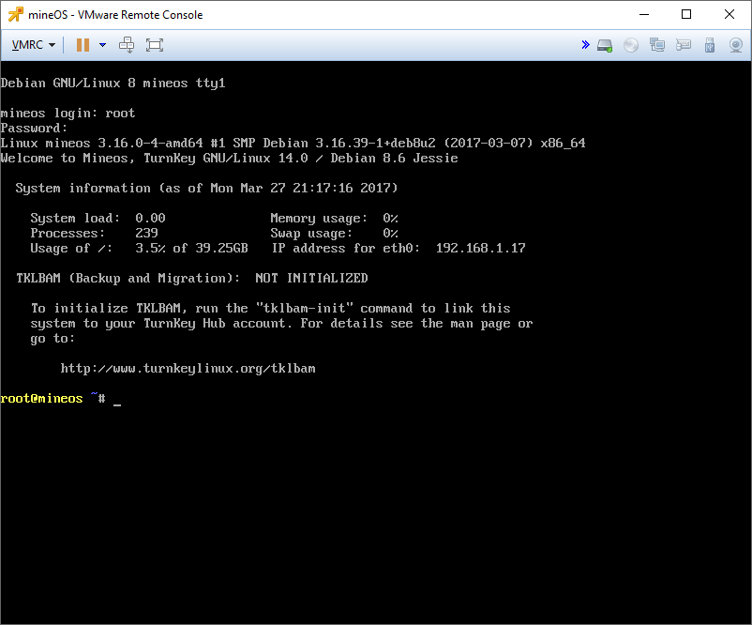Expand the power options dropdown arrow
Image resolution: width=752 pixels, height=625 pixels.
tap(102, 45)
